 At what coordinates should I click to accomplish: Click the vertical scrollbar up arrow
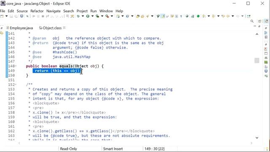pos(257,34)
